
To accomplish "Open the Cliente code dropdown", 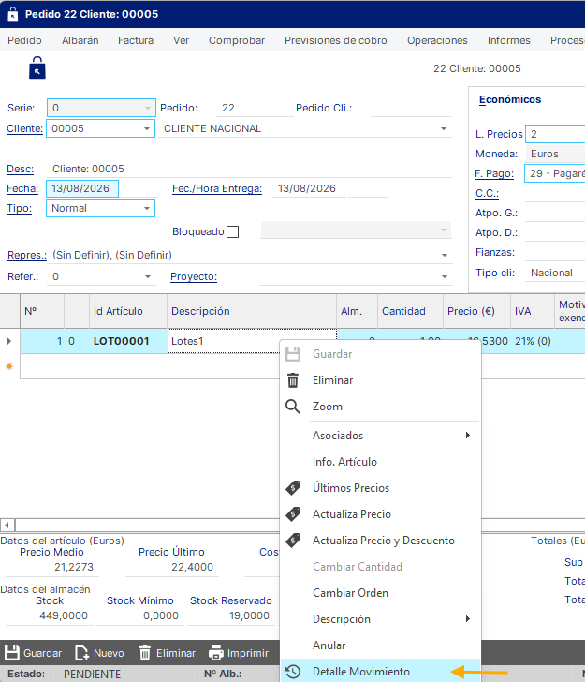I will pyautogui.click(x=147, y=128).
